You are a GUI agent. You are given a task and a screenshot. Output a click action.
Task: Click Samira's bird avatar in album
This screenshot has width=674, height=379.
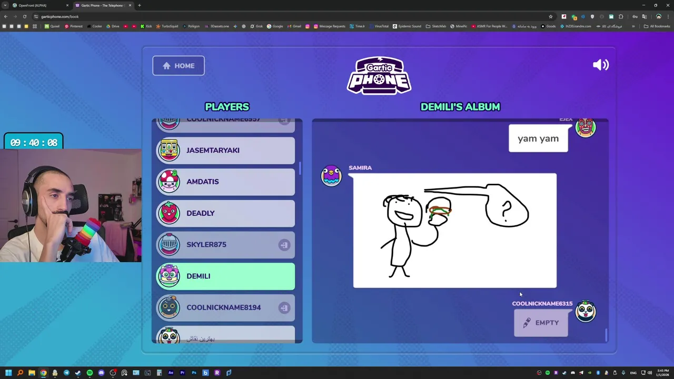(x=331, y=175)
